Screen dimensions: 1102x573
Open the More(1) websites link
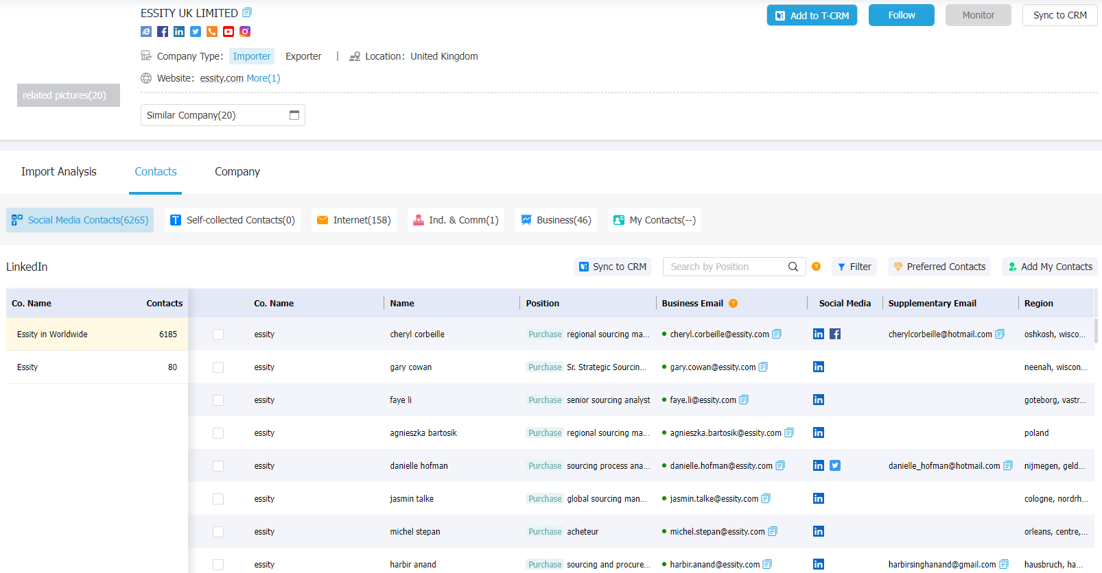coord(263,78)
